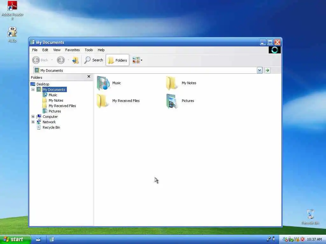
Task: Collapse the My Documents tree node
Action: (x=33, y=89)
